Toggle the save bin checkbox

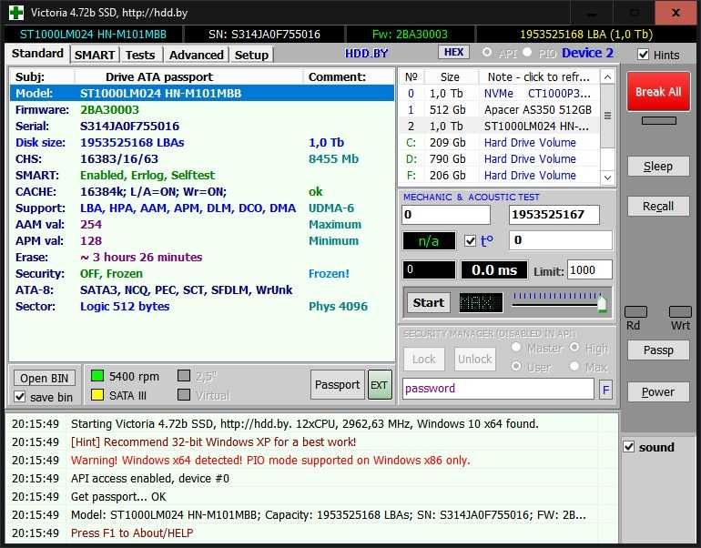(x=20, y=397)
